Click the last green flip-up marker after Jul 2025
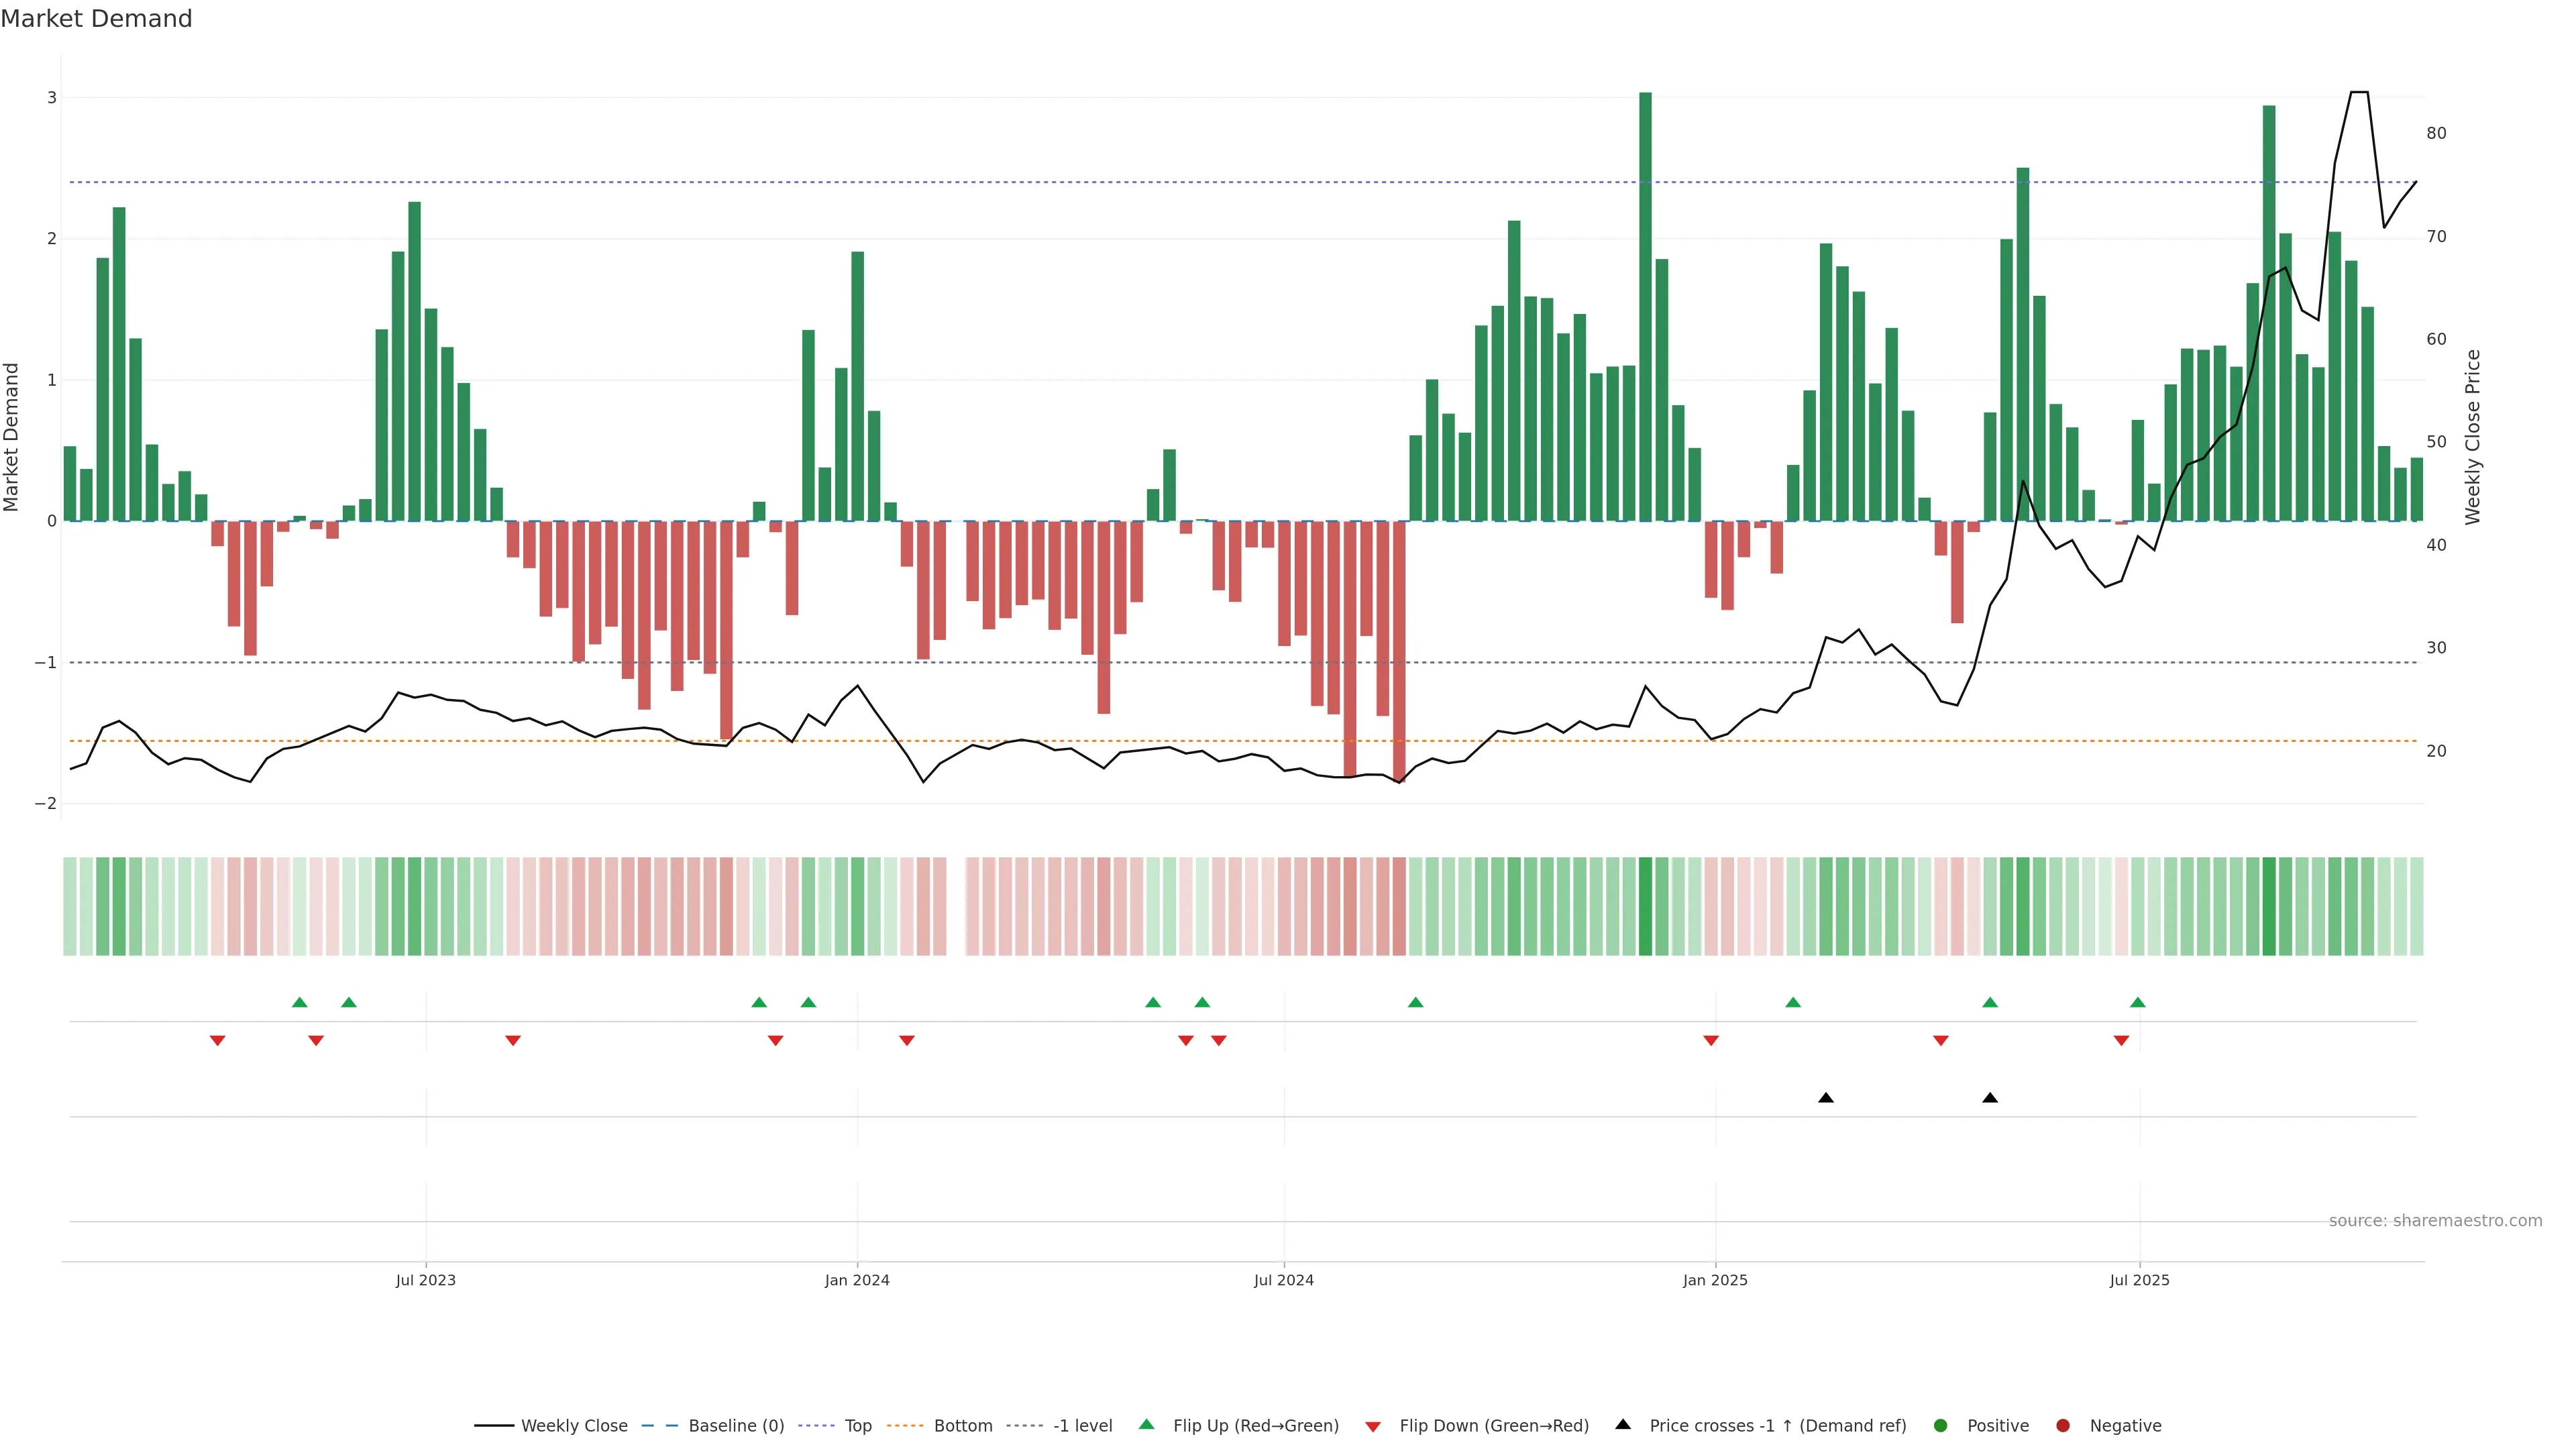This screenshot has height=1449, width=2576. tap(2138, 1002)
